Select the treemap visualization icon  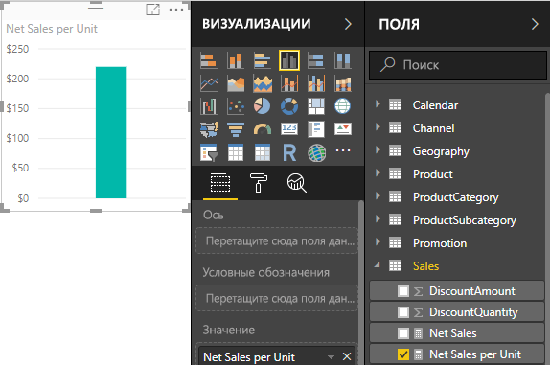[315, 106]
